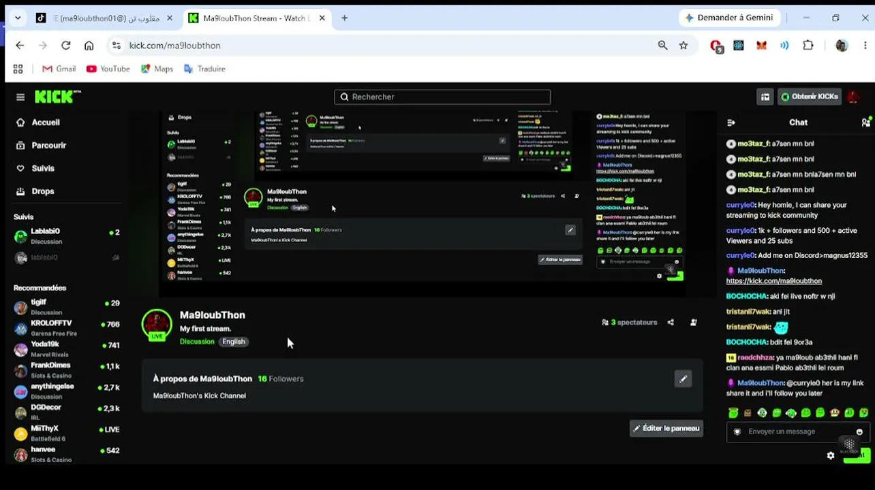Click Demander à Gemini button
The image size is (875, 490).
click(728, 18)
